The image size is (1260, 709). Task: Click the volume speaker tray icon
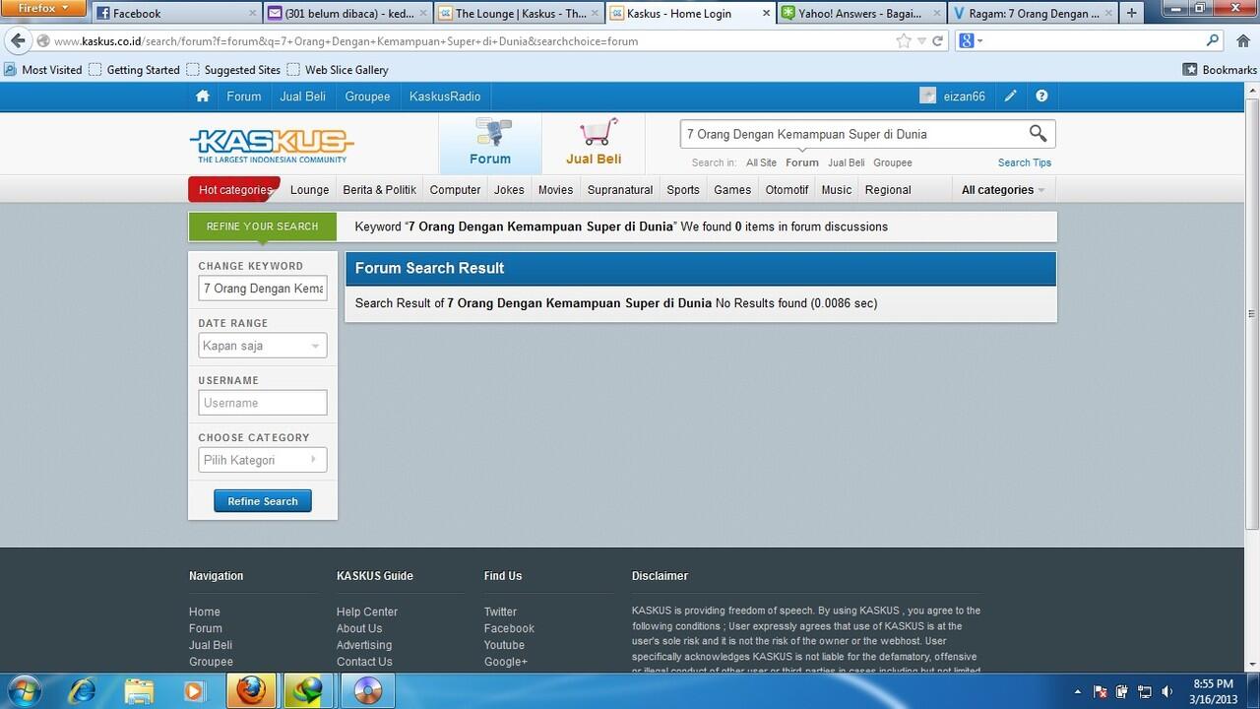1167,692
